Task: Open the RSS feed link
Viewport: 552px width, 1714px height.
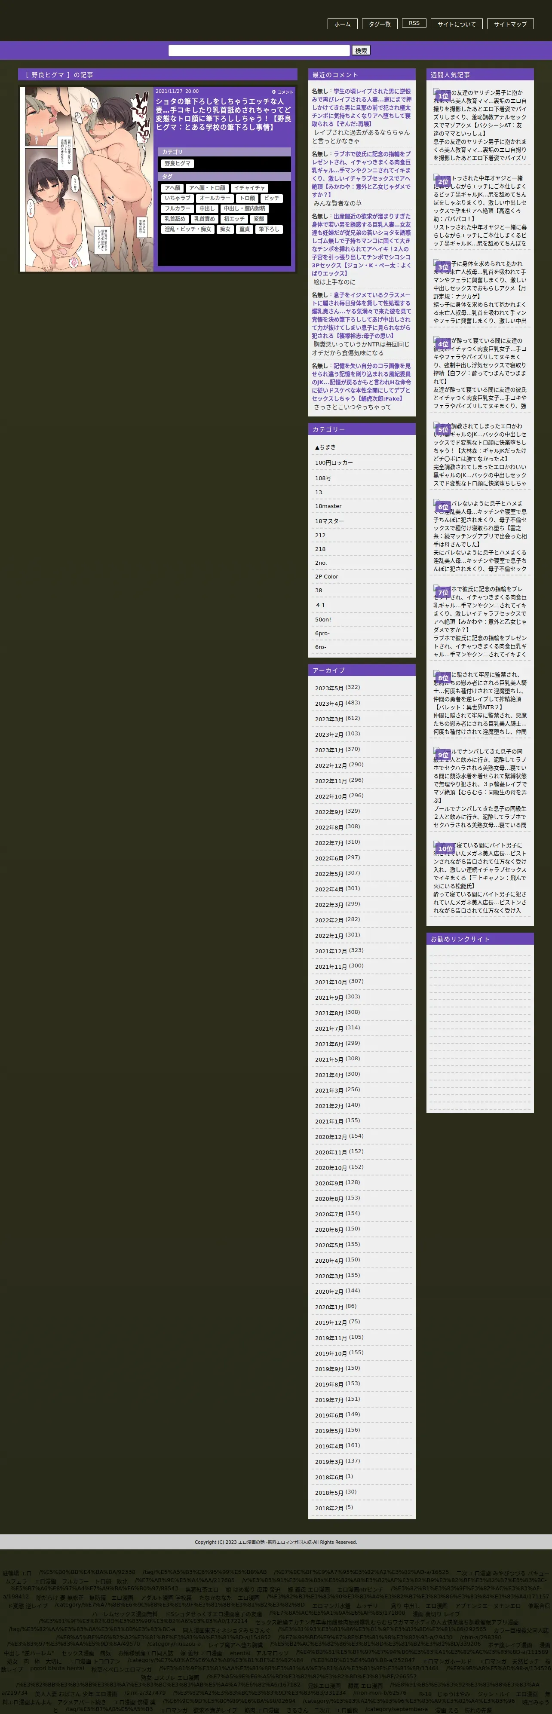Action: click(x=414, y=23)
